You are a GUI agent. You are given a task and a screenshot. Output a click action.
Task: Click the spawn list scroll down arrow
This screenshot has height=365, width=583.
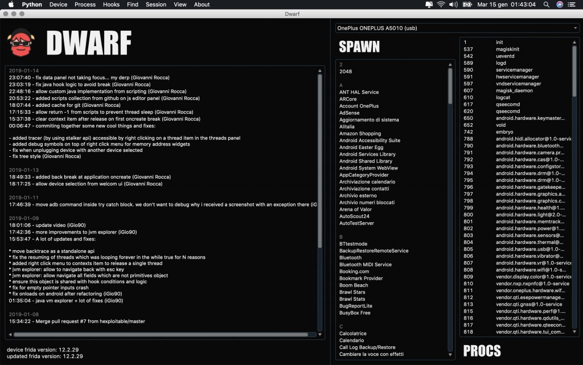click(x=450, y=355)
